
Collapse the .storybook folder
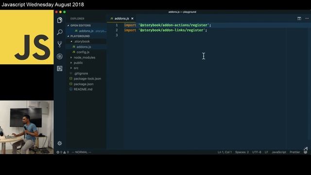pos(82,41)
